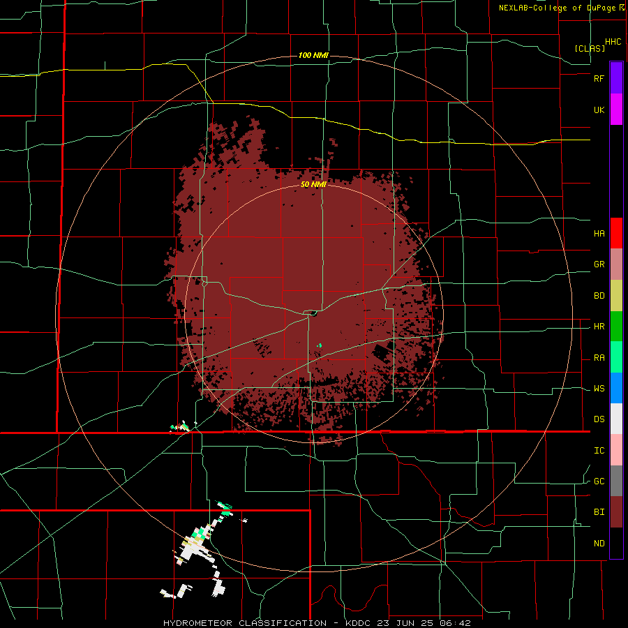628x628 pixels.
Task: Click the 'GC' legend label
Action: (599, 481)
